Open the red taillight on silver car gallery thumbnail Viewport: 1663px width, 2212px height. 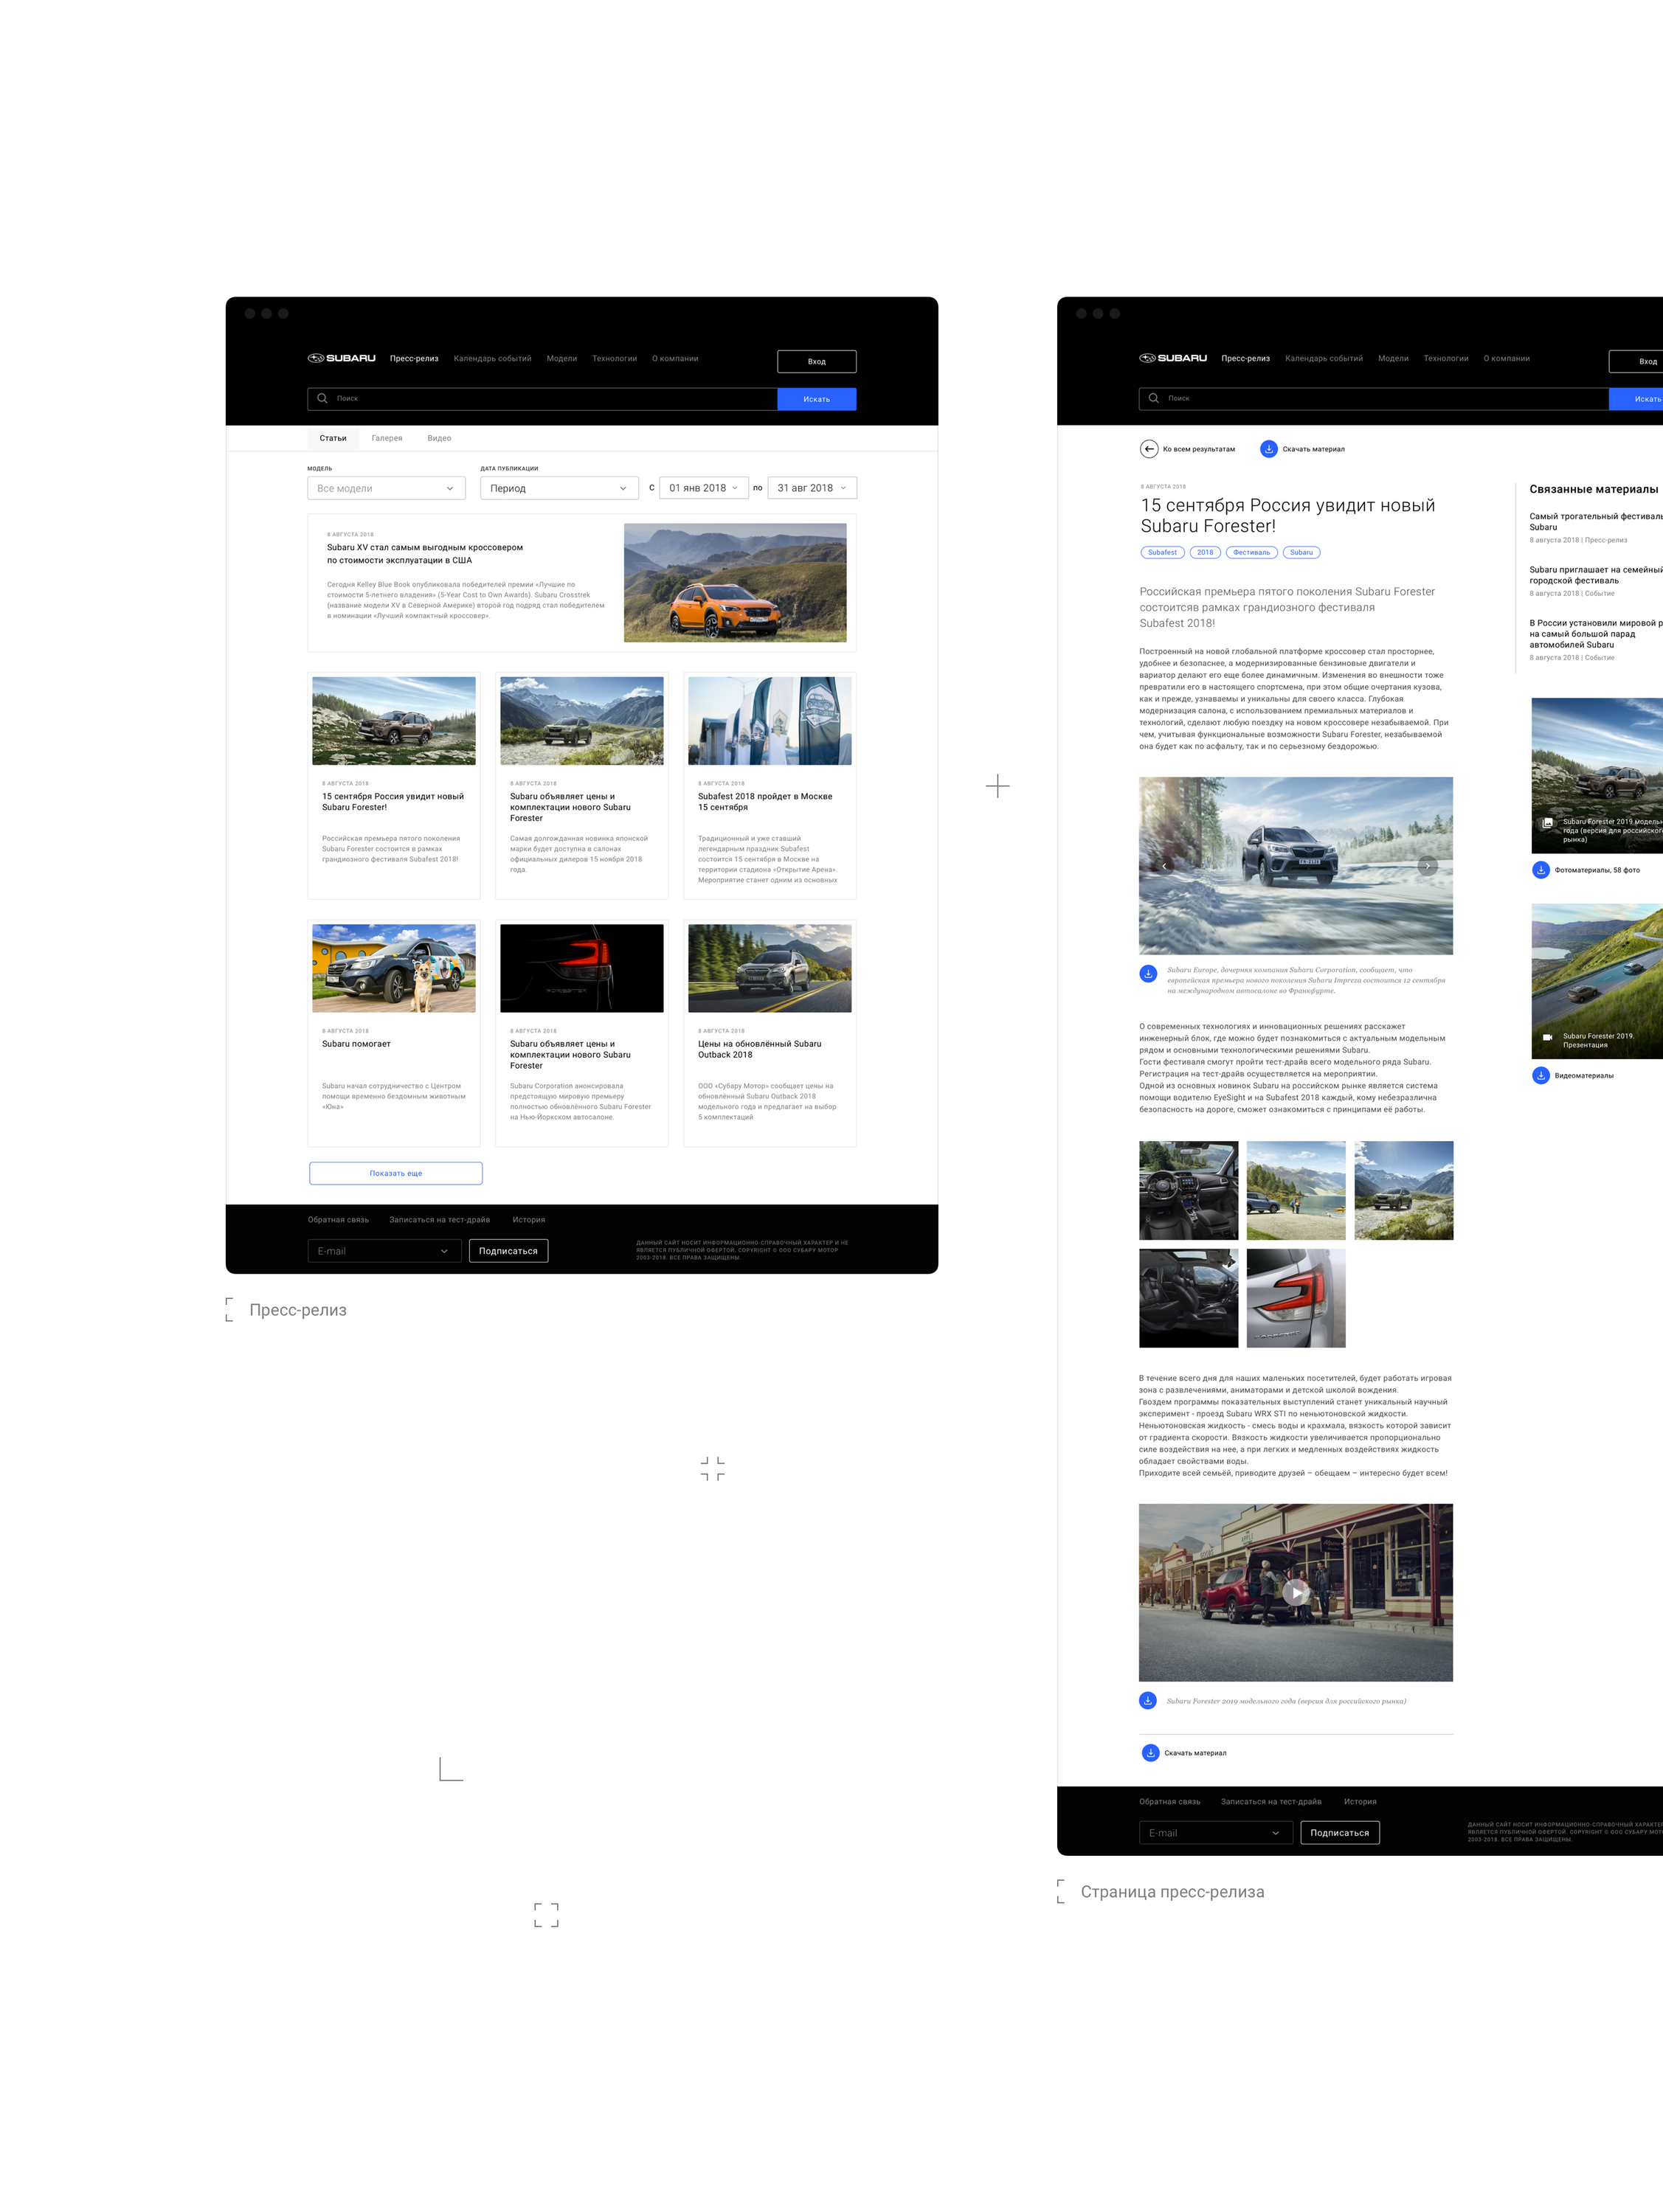coord(1296,1298)
